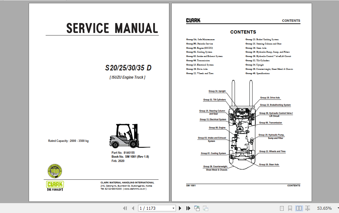Click 'Group 13. Electrical System' contents list entry
339x213 pixels.
coord(200,65)
